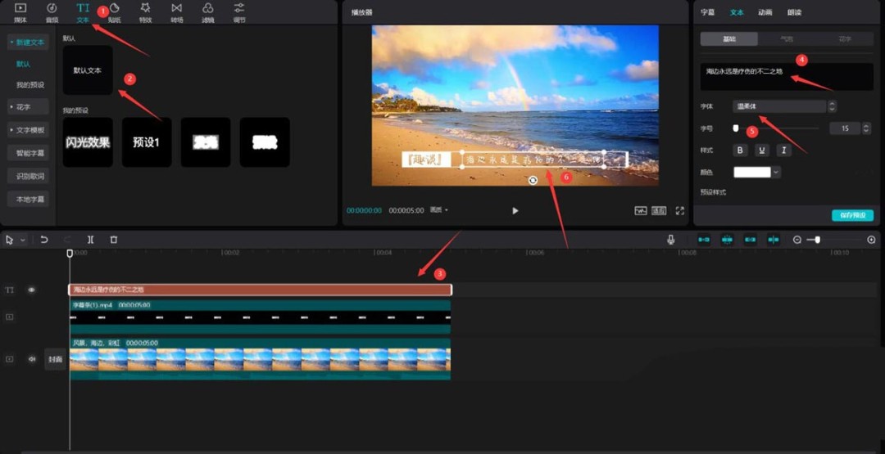Open the 贴纸 stickers panel

[114, 11]
